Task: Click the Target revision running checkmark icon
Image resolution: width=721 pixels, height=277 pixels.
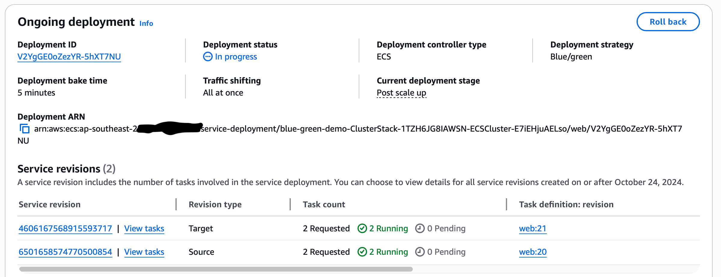Action: pos(362,228)
